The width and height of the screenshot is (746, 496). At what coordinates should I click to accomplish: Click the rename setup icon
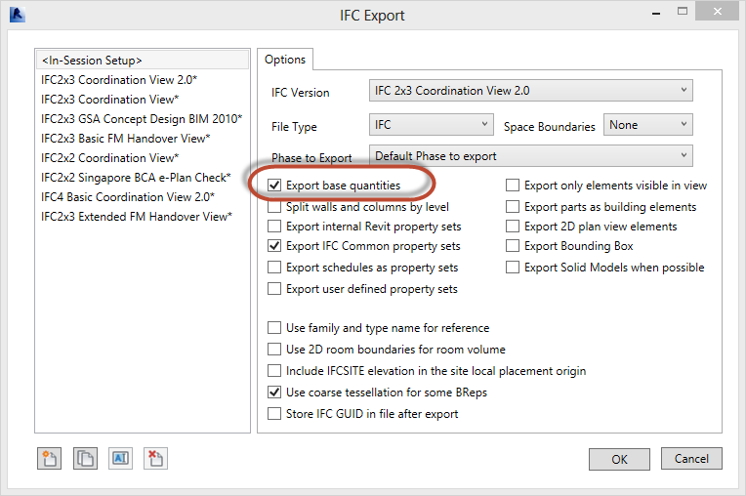point(120,458)
